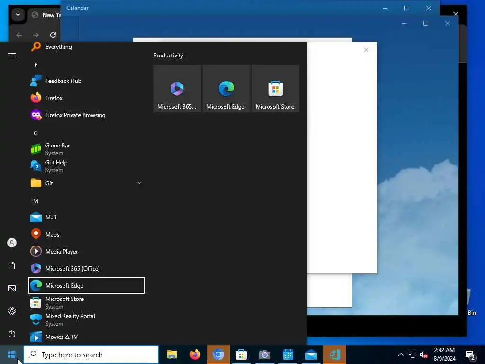Click the Power button in Start
Screen dimensions: 485x364
coord(12,334)
